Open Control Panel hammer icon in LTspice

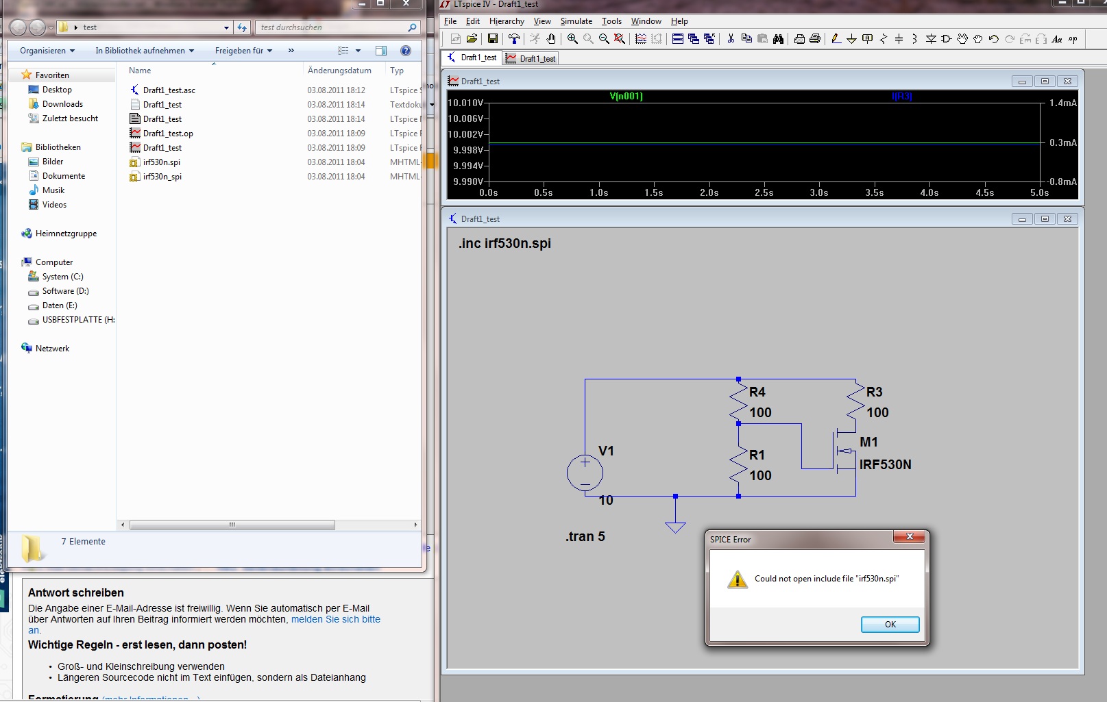coord(513,39)
